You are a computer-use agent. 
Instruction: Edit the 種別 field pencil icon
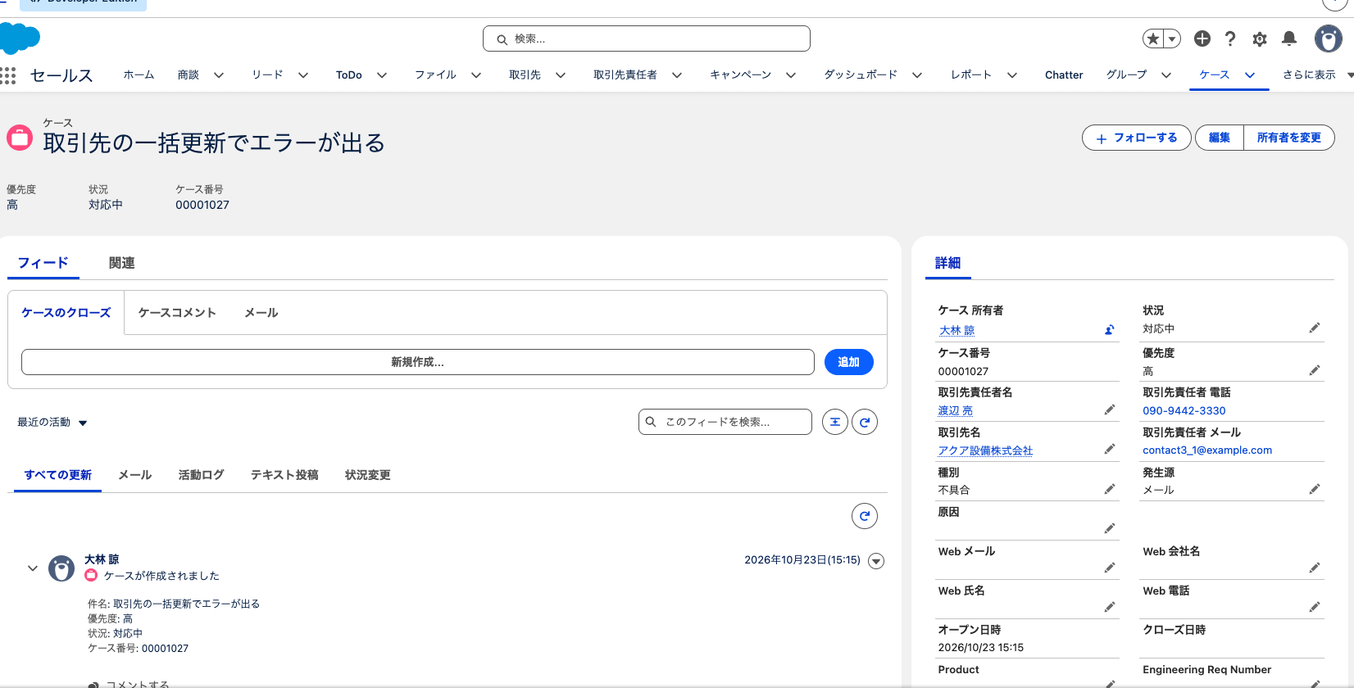pyautogui.click(x=1110, y=489)
